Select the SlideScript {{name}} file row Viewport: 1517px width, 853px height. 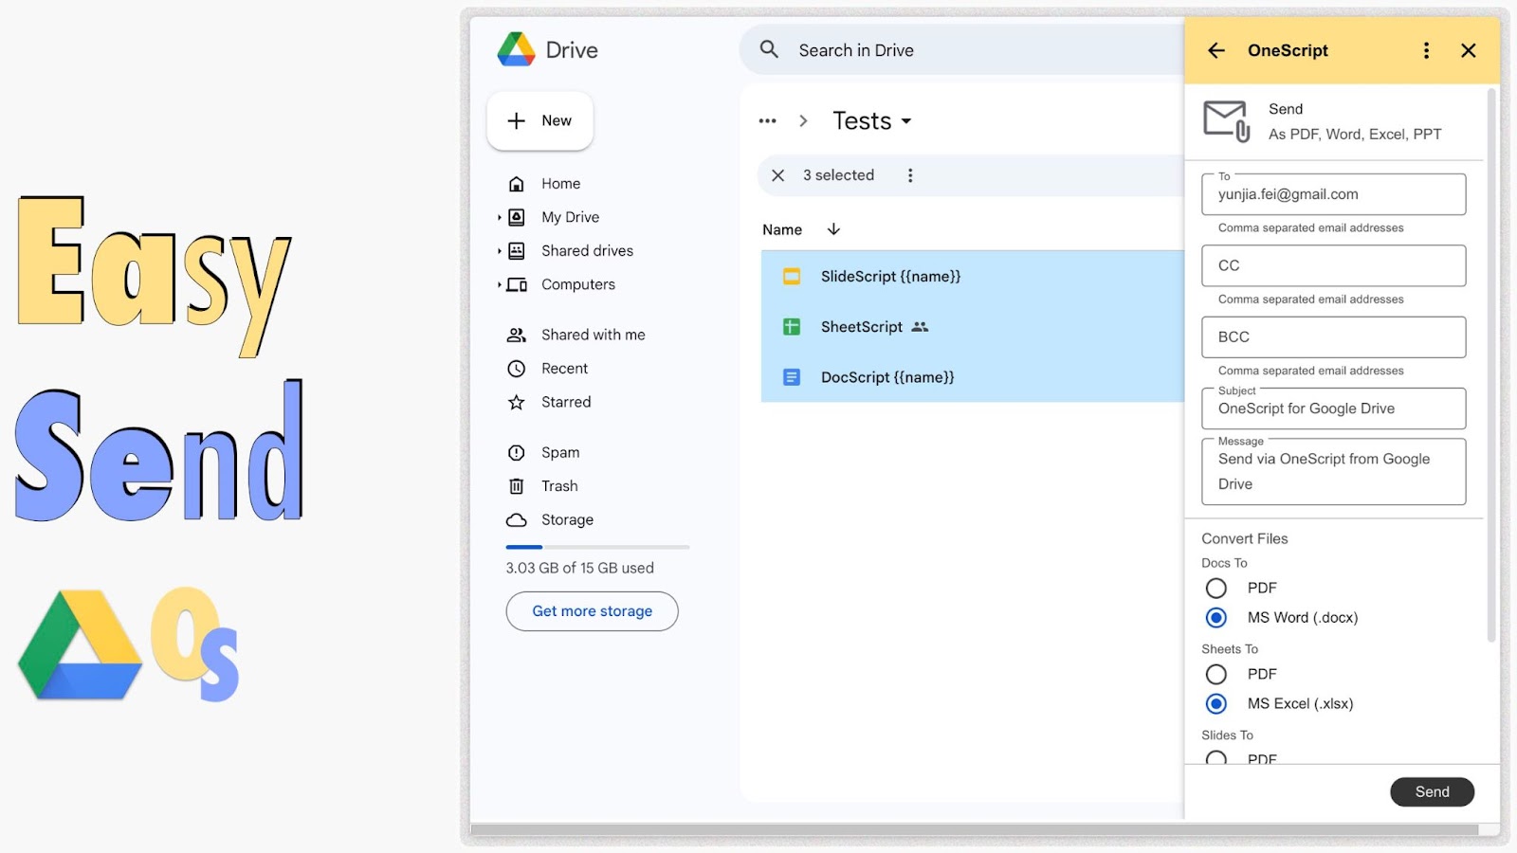point(973,277)
